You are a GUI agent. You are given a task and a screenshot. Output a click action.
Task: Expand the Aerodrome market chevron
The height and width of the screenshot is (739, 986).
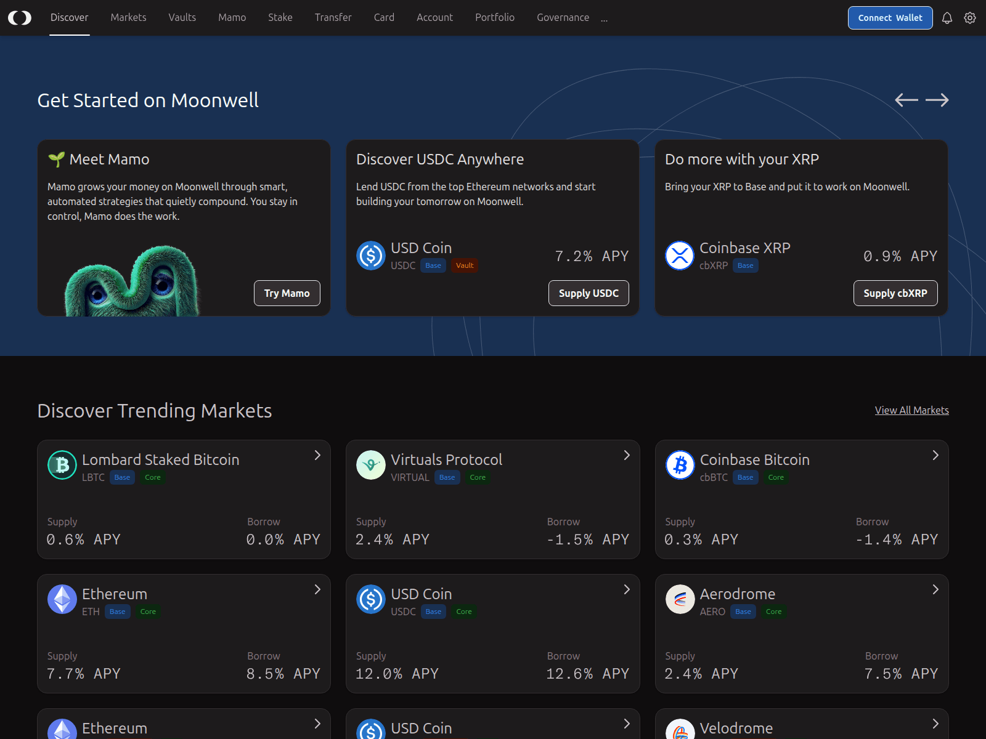pos(935,589)
